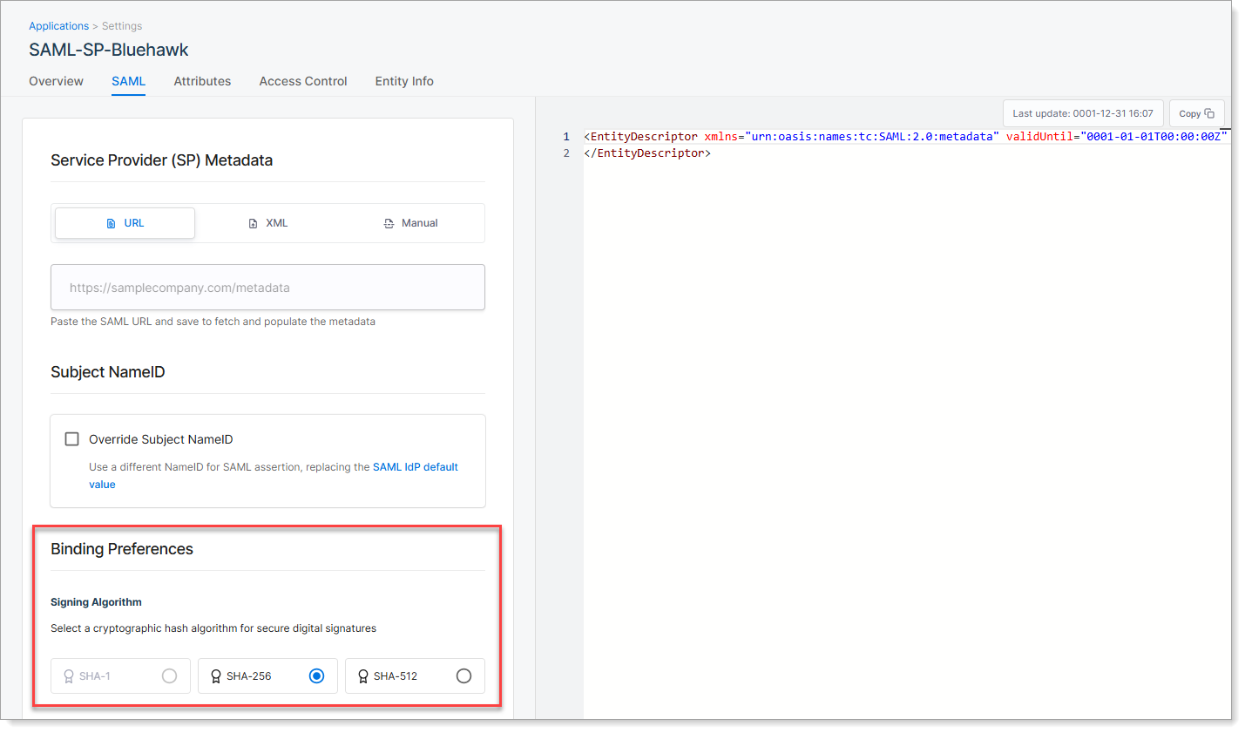
Task: Click the Settings breadcrumb text
Action: tap(122, 26)
